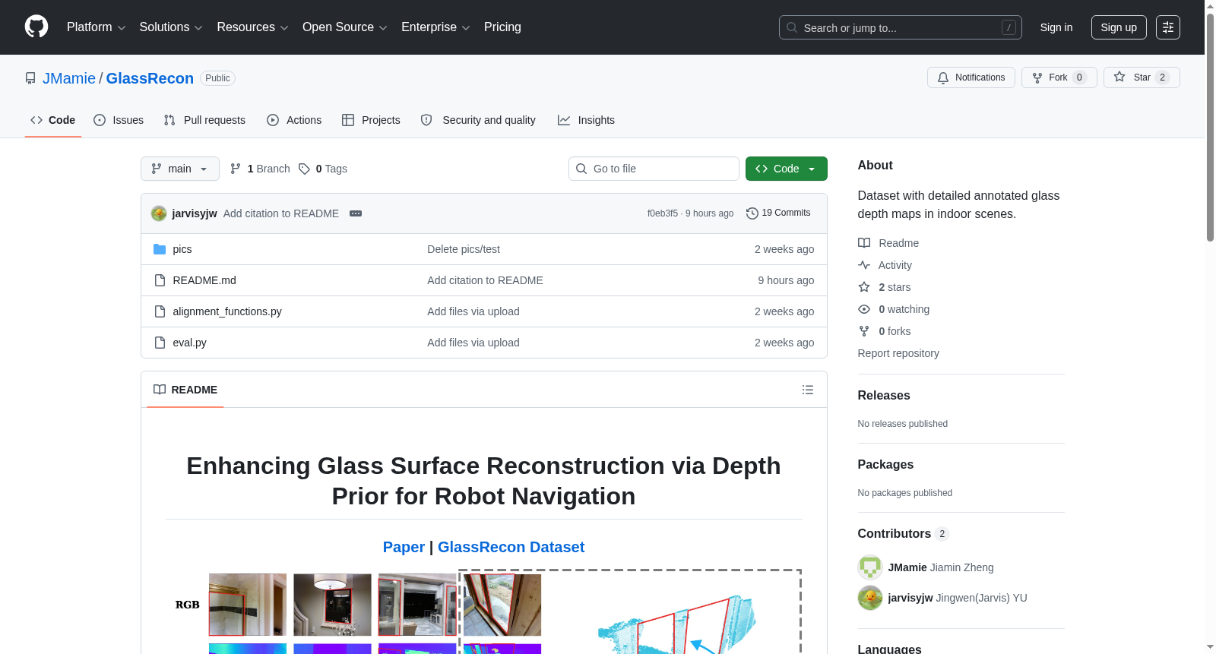Click the bell icon in Notifications button

click(x=943, y=77)
